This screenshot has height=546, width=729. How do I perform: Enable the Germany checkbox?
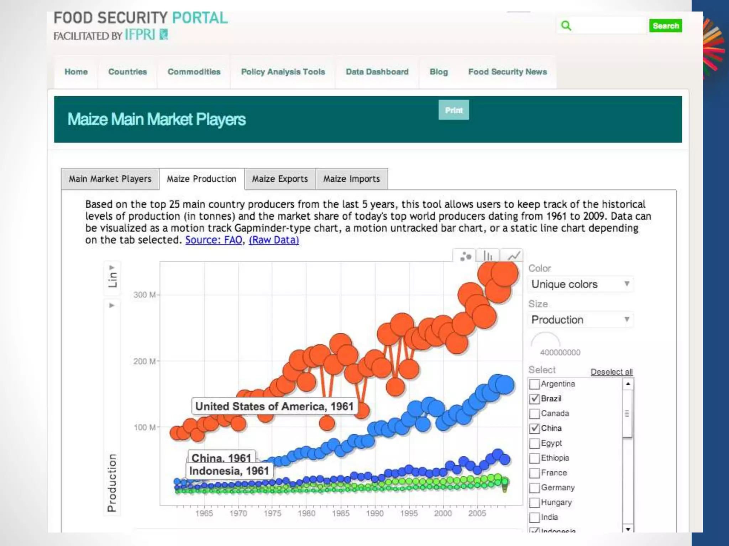click(x=534, y=488)
